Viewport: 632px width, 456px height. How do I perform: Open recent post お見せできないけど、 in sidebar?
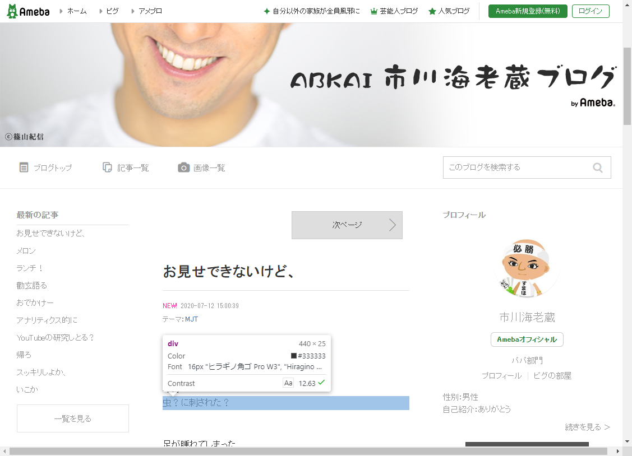pos(51,234)
